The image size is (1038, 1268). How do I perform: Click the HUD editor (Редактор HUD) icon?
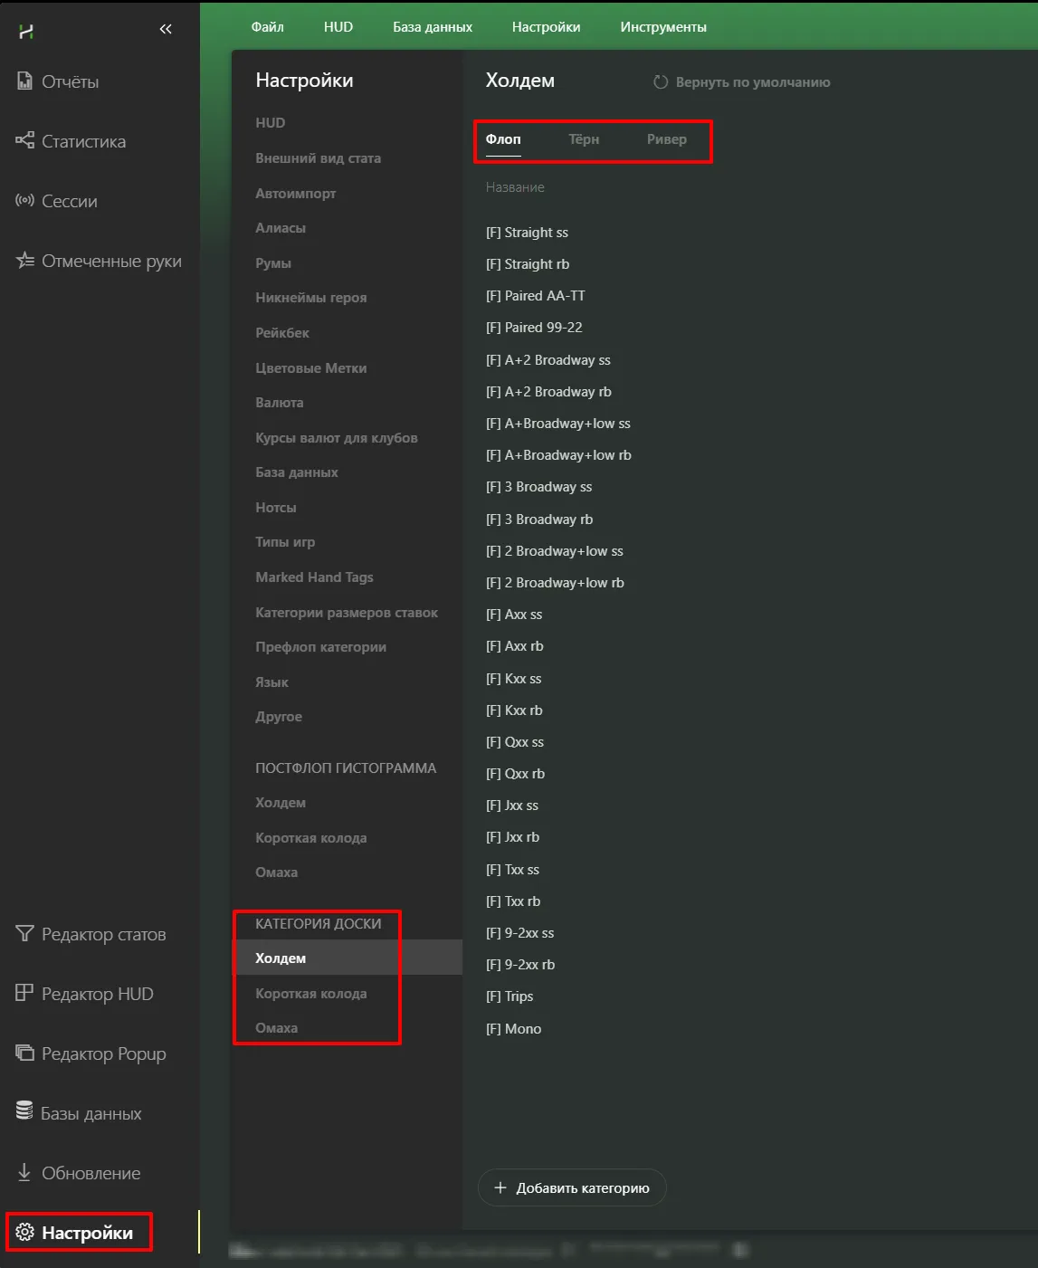point(24,993)
